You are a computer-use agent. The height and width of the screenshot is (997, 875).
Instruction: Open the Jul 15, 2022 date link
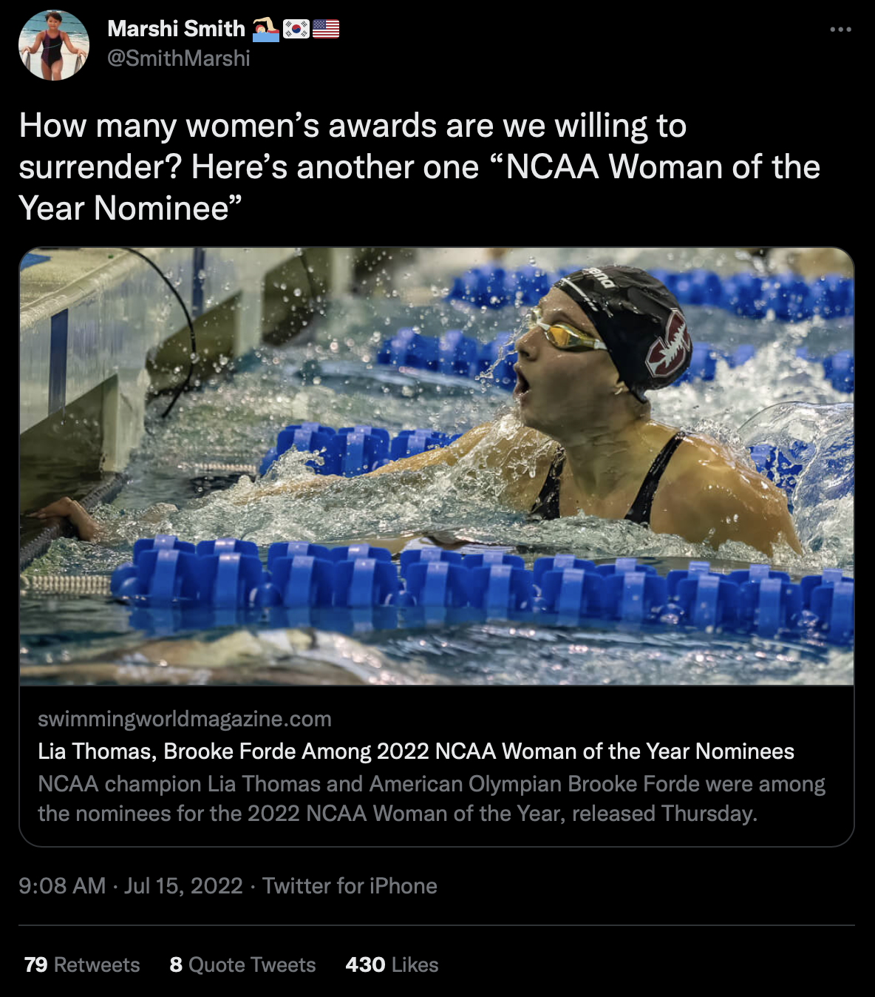183,886
